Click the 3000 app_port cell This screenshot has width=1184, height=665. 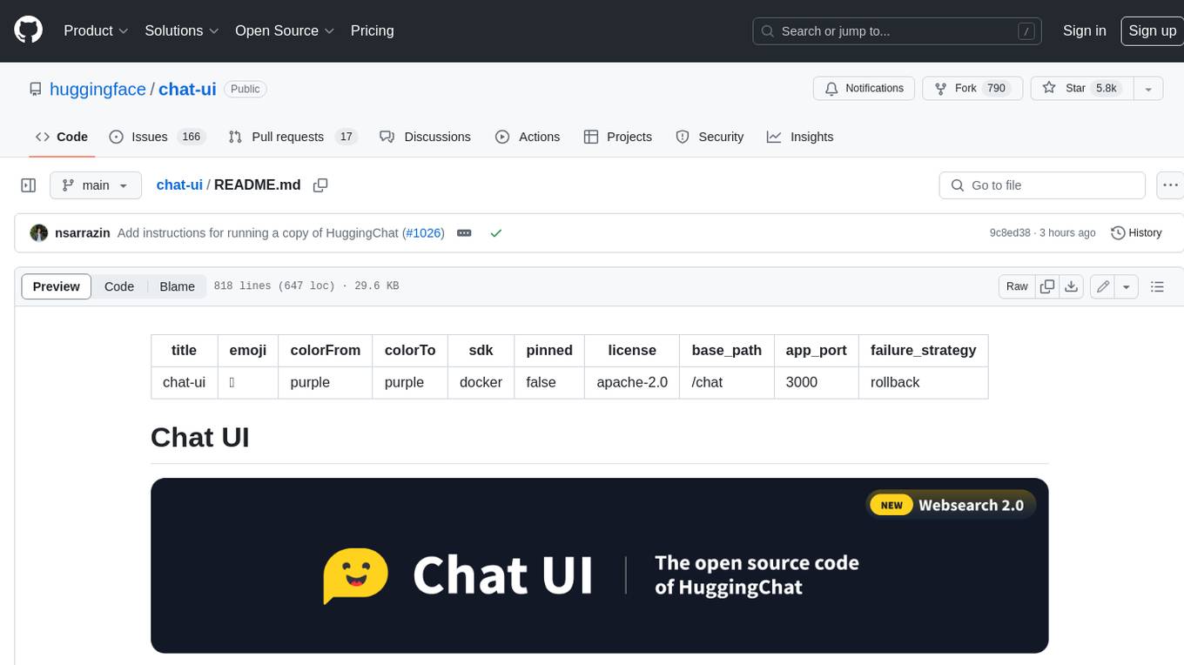(816, 382)
